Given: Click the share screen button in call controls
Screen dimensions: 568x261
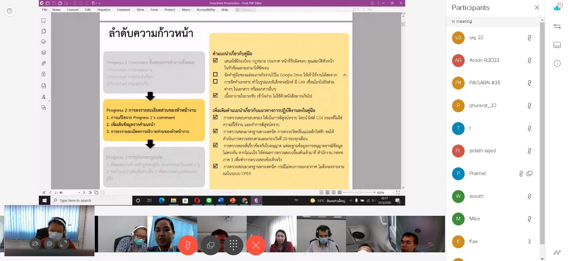Looking at the screenshot, I should pyautogui.click(x=211, y=245).
